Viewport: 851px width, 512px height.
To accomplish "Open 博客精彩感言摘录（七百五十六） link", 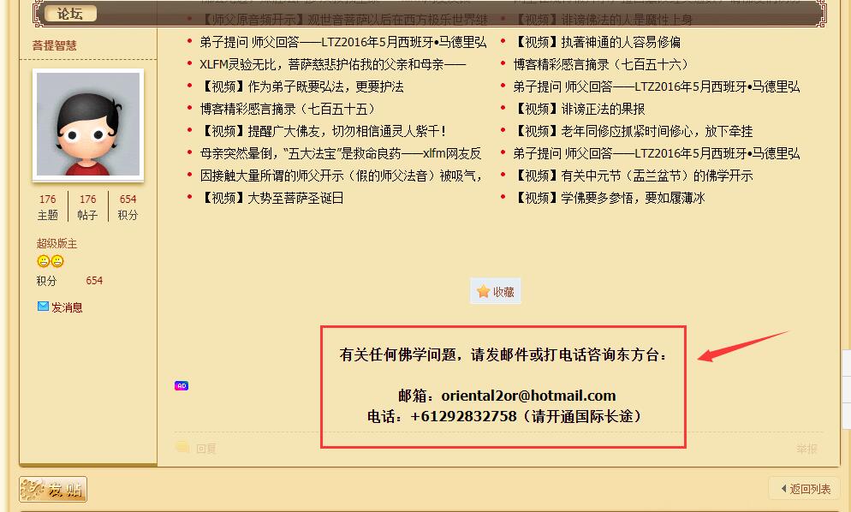I will click(603, 64).
